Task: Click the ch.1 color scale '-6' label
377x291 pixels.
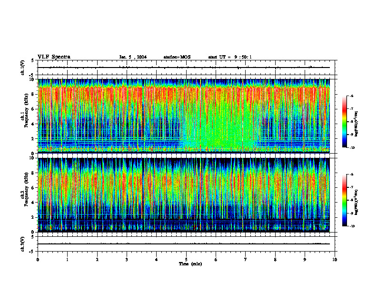Action: (x=351, y=96)
